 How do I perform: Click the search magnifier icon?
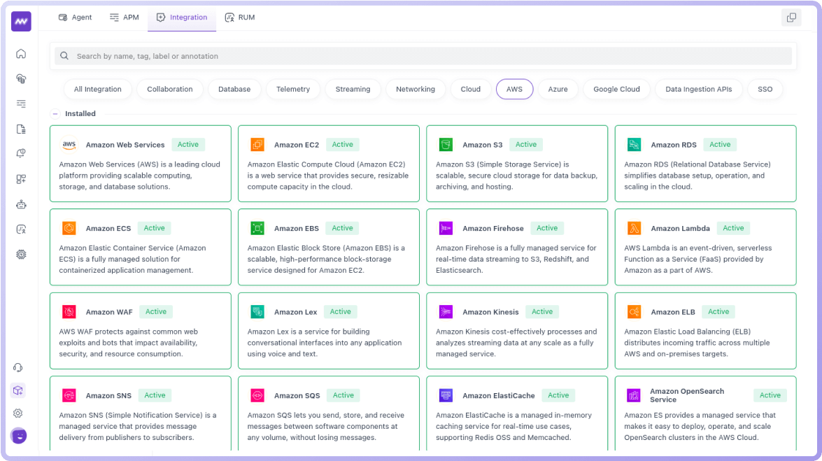pos(64,55)
